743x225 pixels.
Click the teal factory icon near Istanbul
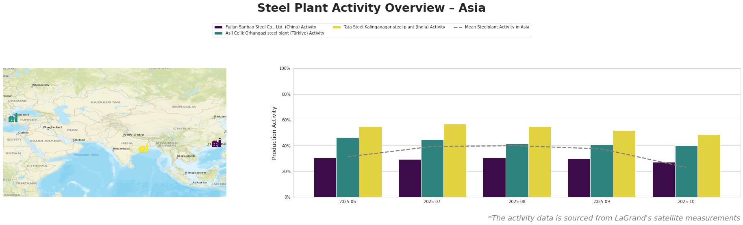13,118
